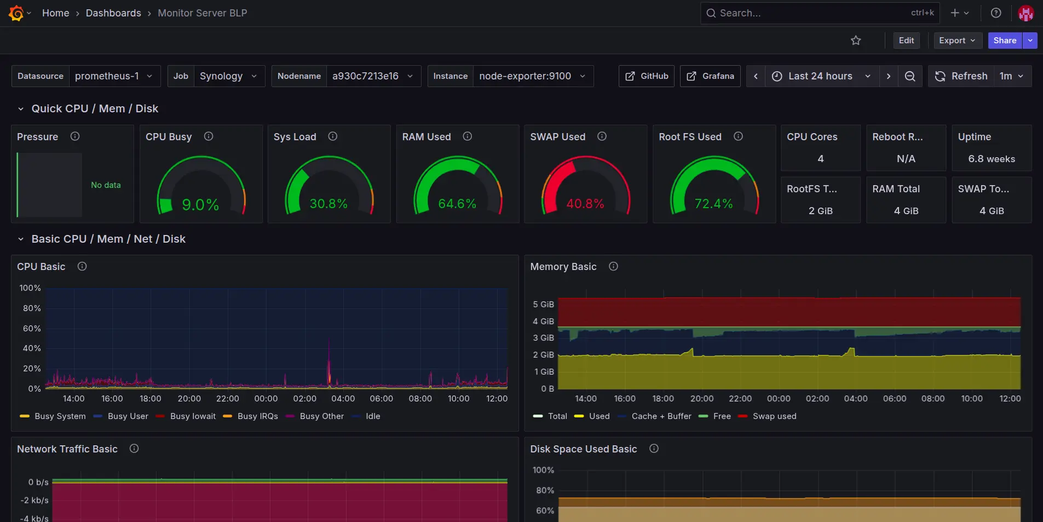The width and height of the screenshot is (1043, 522).
Task: Show RAM Used panel info icon
Action: [468, 136]
